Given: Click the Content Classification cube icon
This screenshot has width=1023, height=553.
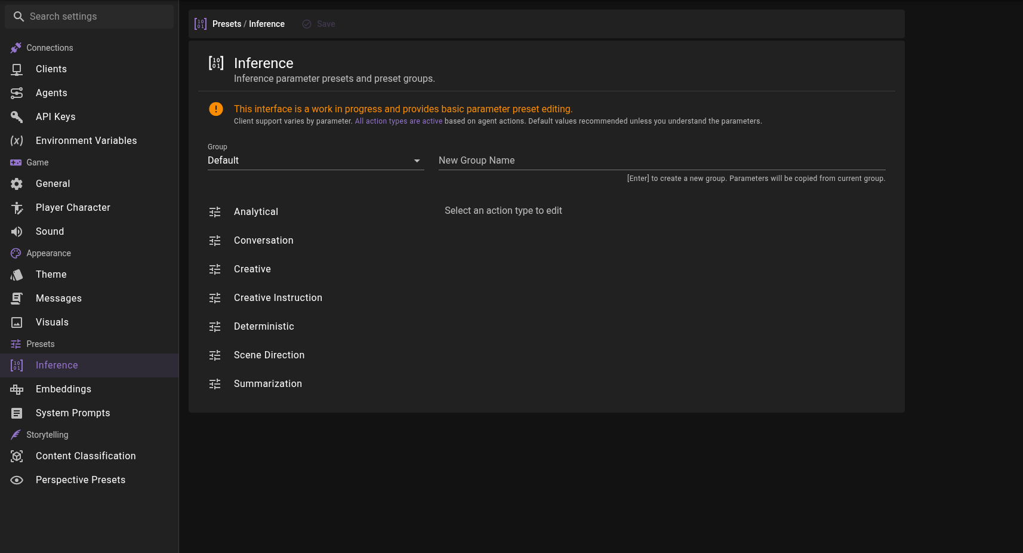Looking at the screenshot, I should tap(17, 456).
